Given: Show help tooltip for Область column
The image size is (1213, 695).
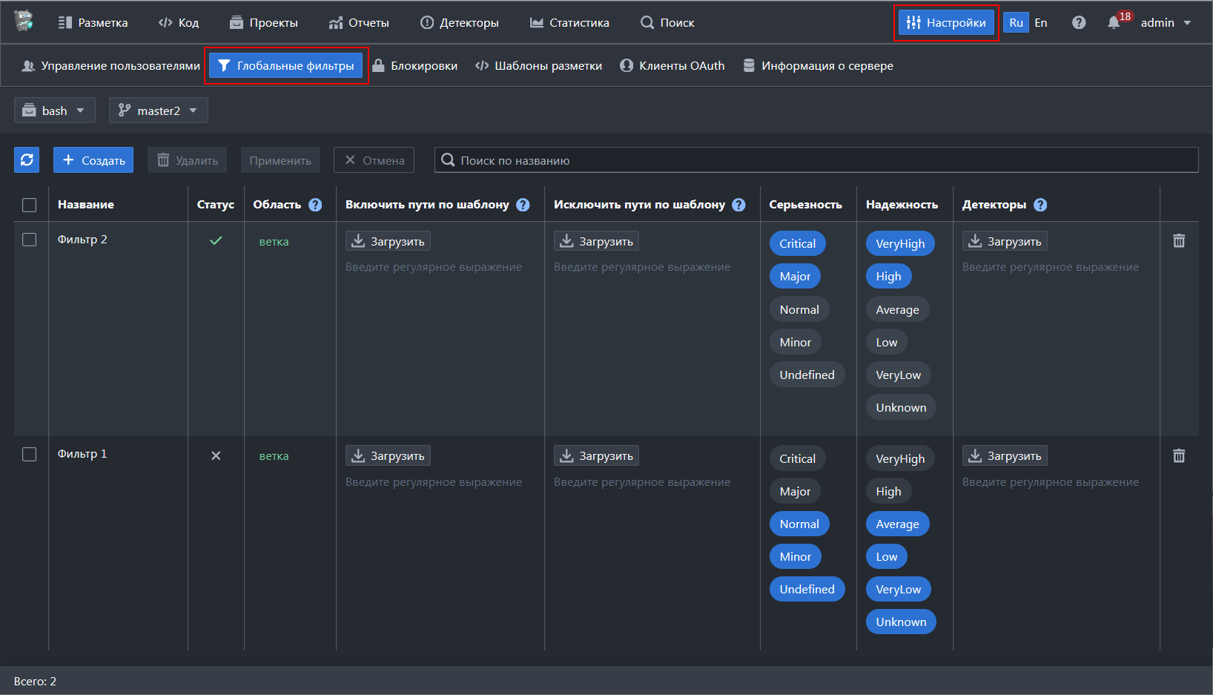Looking at the screenshot, I should click(315, 205).
